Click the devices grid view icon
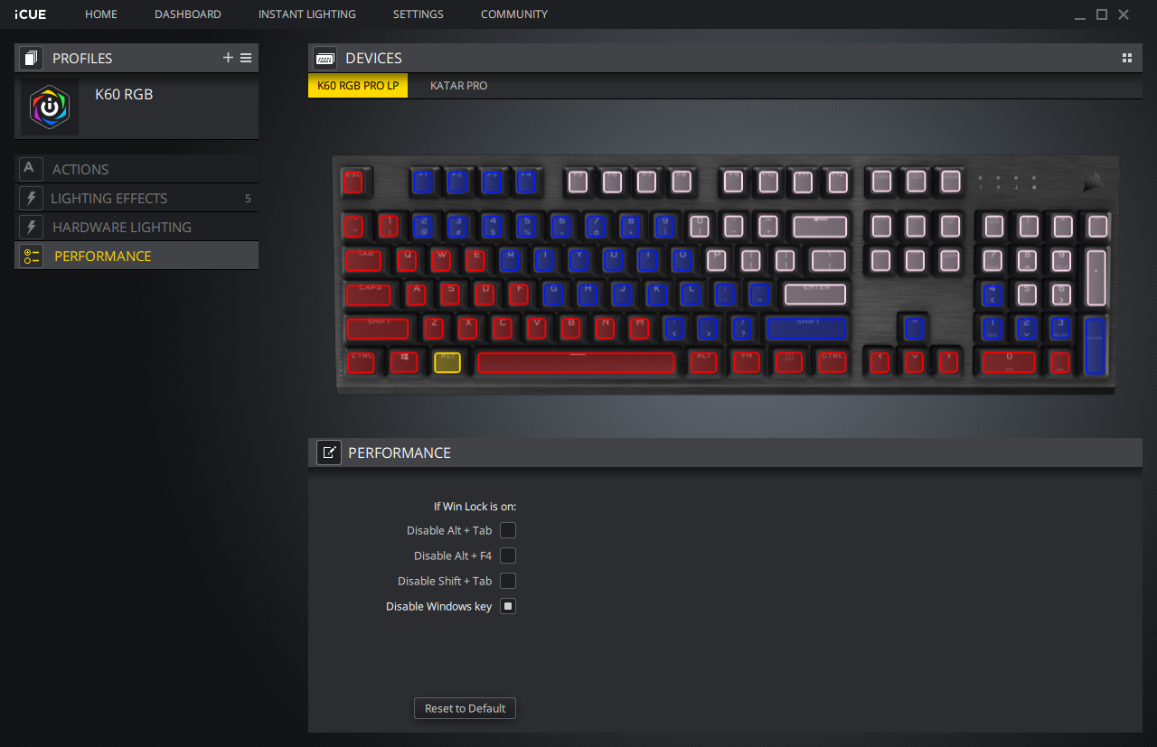The image size is (1157, 747). tap(1127, 58)
